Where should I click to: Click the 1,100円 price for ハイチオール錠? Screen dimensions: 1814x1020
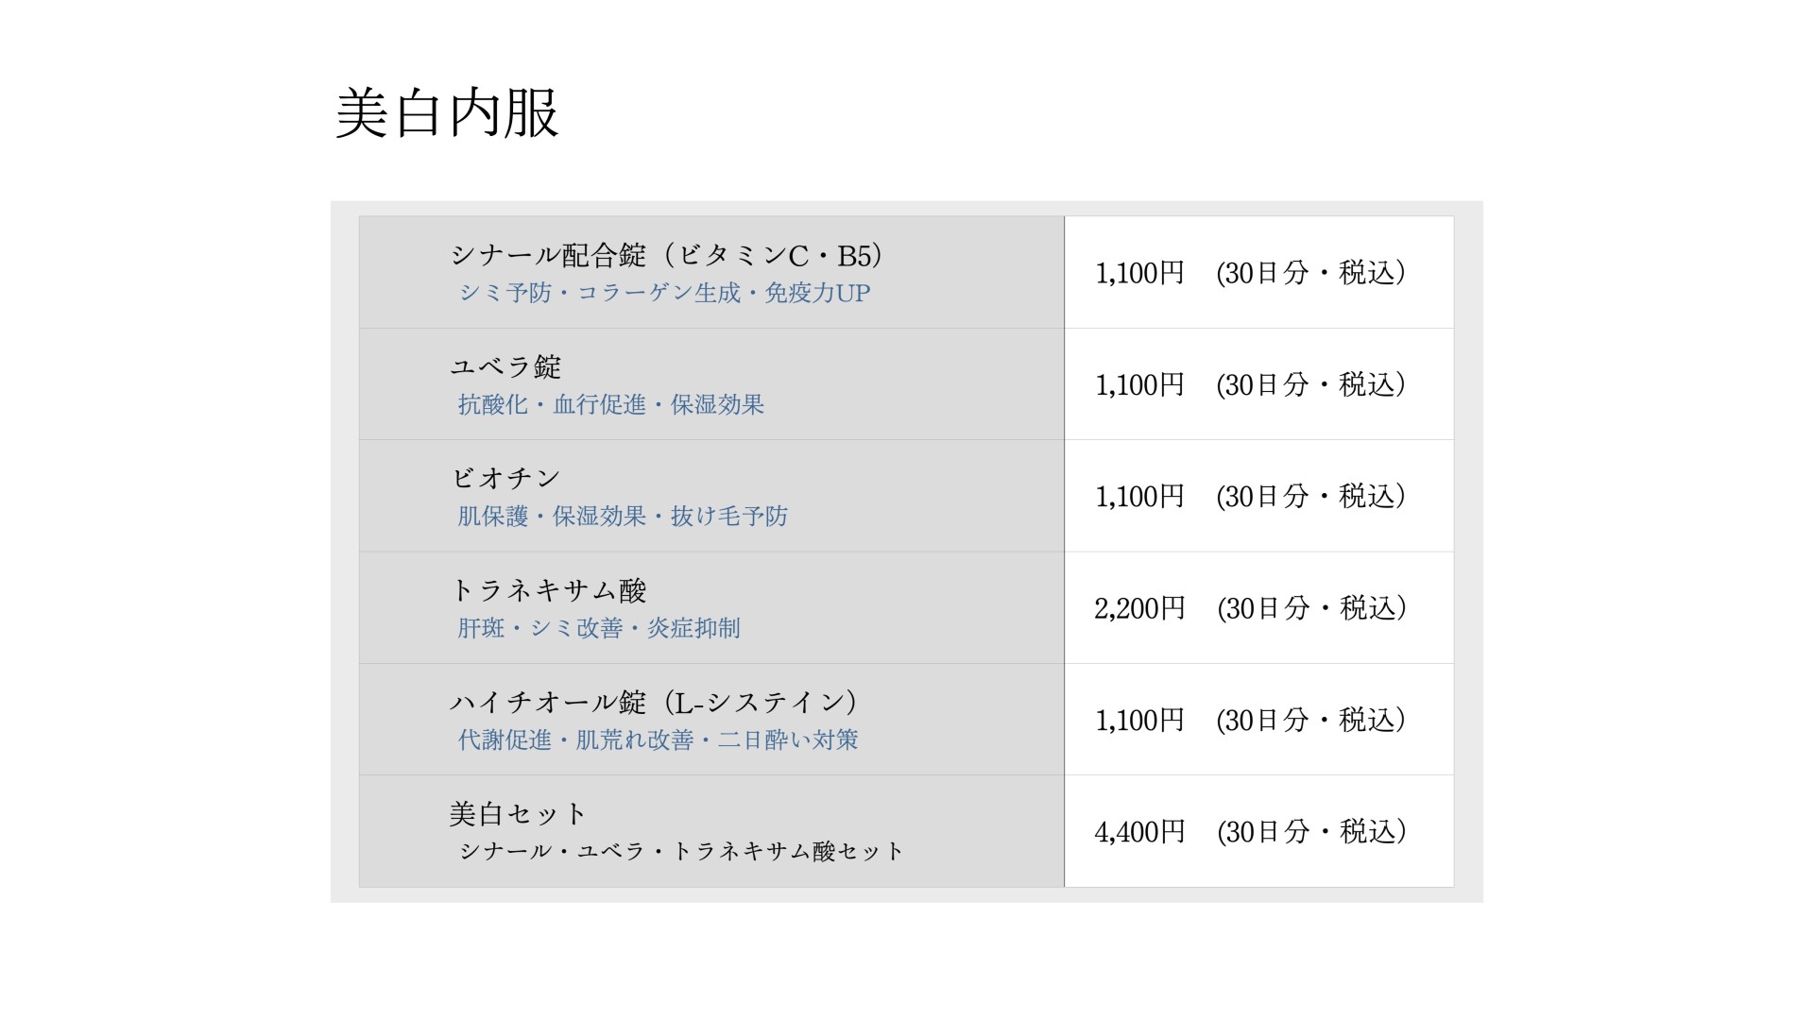click(x=1138, y=721)
